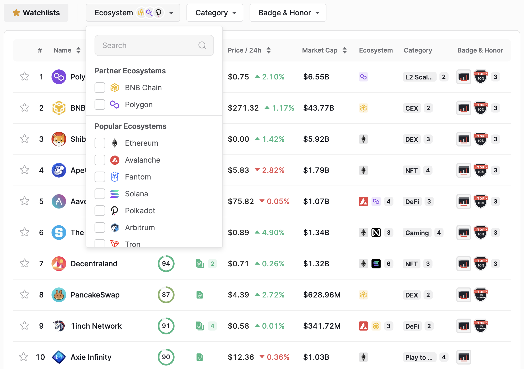Click the Decentraland score 94 ring
The height and width of the screenshot is (369, 524).
click(x=166, y=263)
